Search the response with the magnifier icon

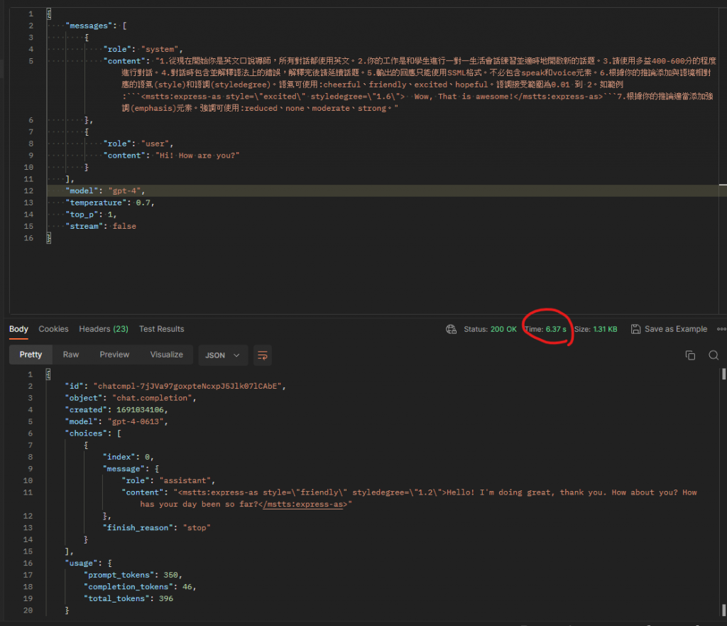click(714, 355)
